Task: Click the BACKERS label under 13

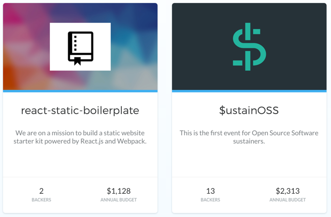Action: click(211, 200)
